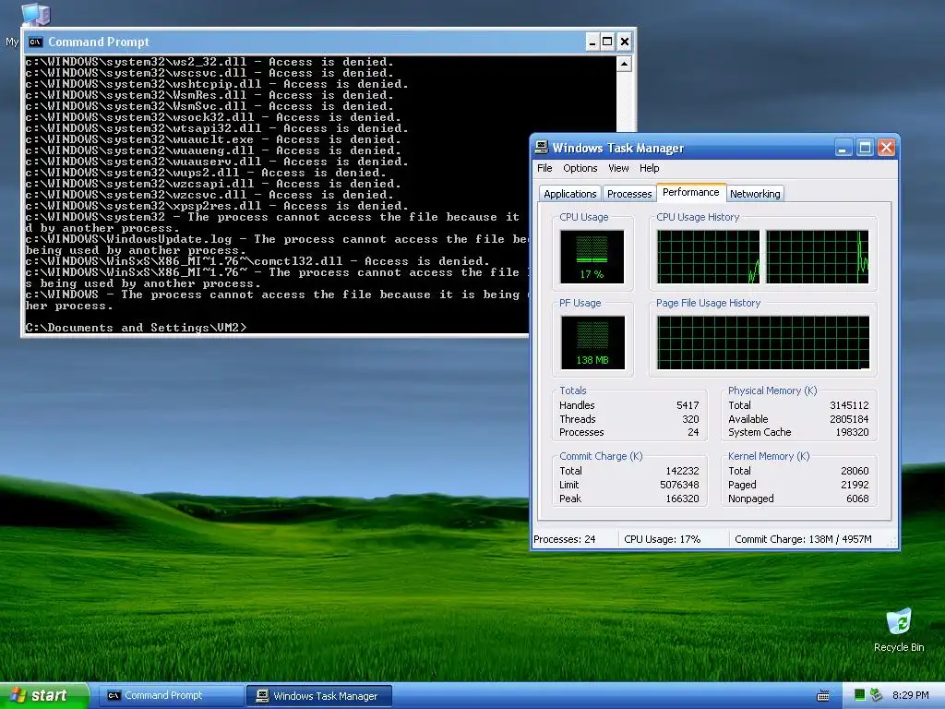Click Kernel Memory Total value 28060
945x709 pixels.
855,471
